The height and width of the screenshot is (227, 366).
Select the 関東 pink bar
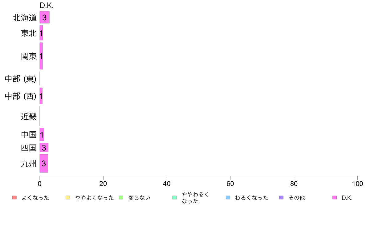click(41, 56)
